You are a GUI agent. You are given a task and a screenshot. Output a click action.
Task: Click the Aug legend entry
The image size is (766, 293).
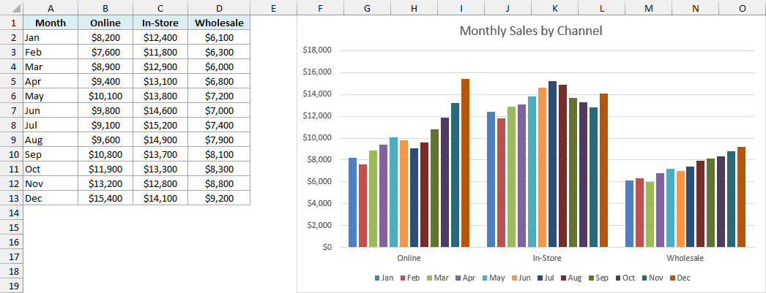click(571, 278)
